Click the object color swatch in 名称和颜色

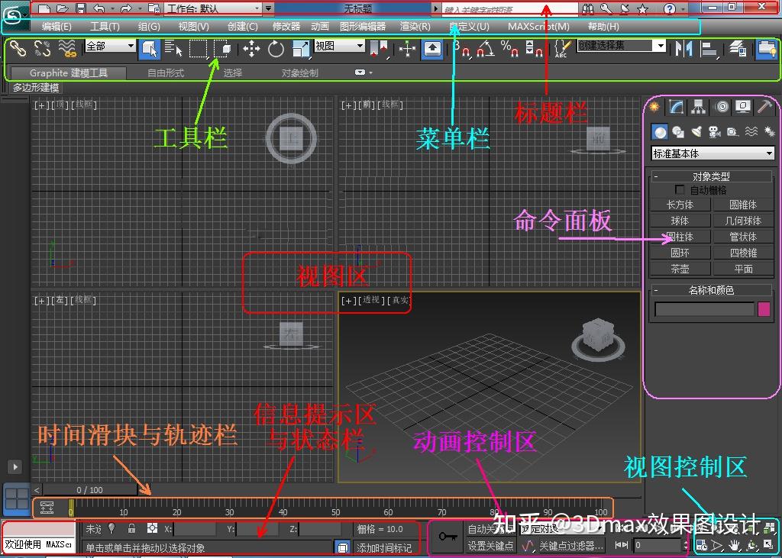point(764,308)
